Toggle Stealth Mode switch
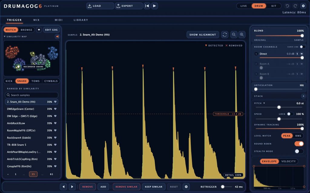310x193 pixels. pos(299,151)
